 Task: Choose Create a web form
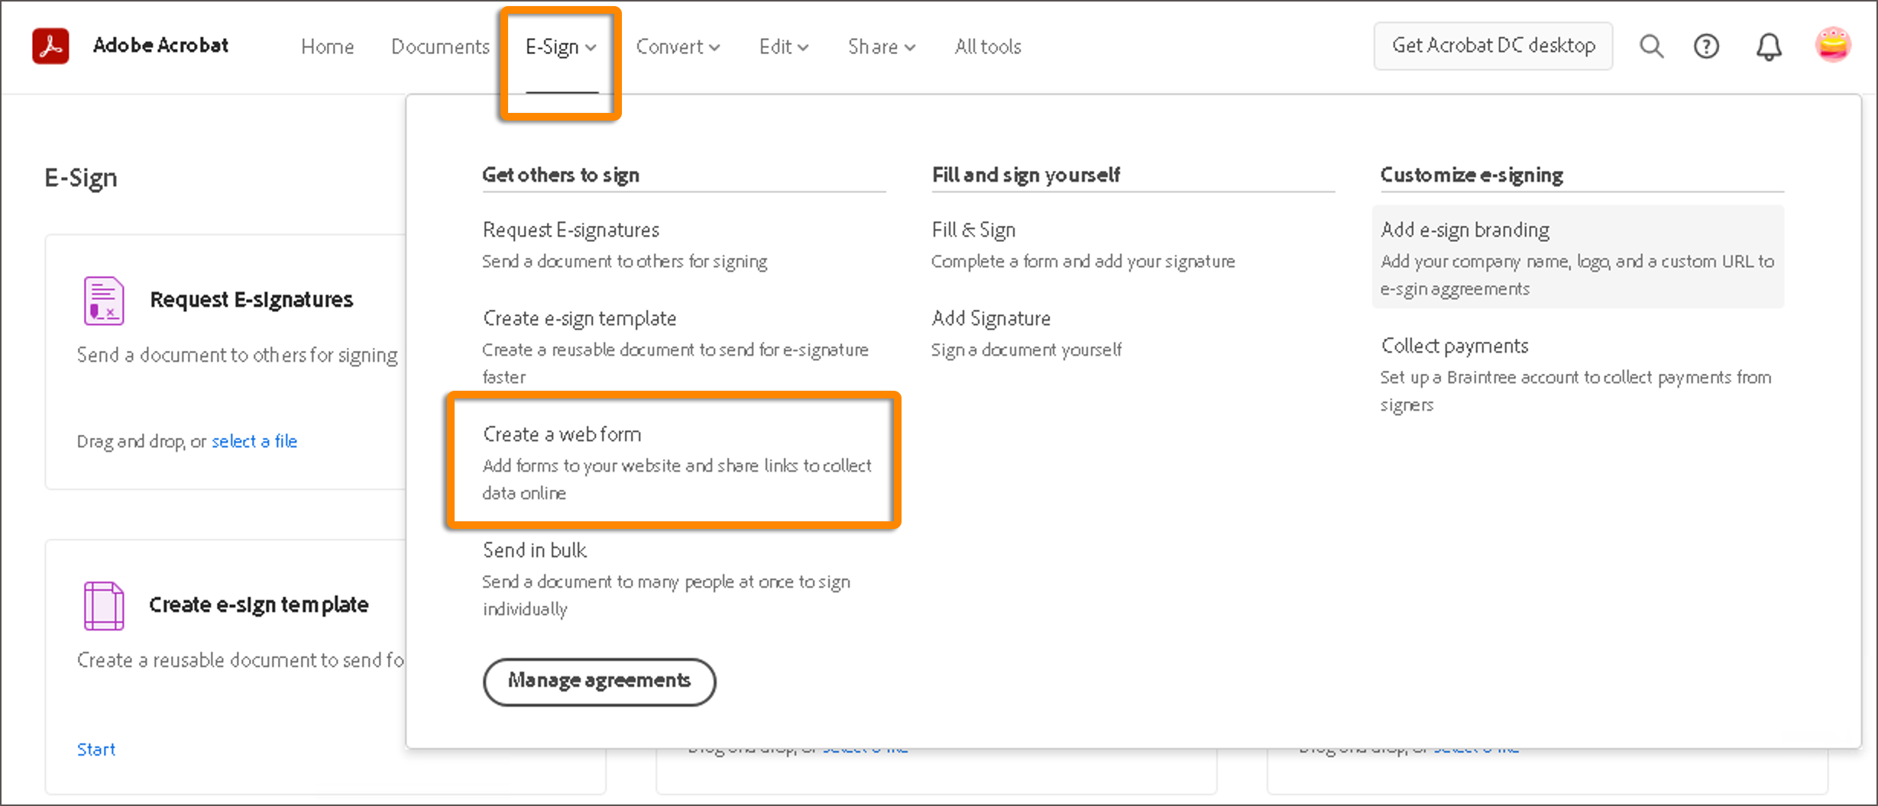(x=562, y=434)
